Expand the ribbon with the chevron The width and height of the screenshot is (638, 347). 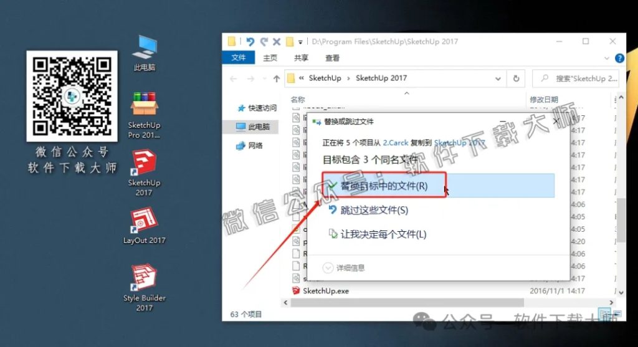tap(607, 58)
